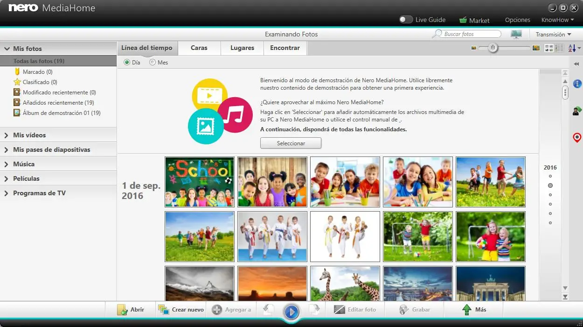Click the Álbum de demostración 01 icon
Screen dimensions: 583x327
[17, 113]
